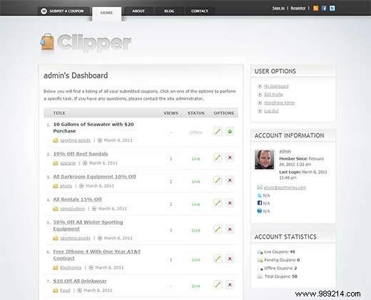Open All Darkroom Equipment 10% Off title
This screenshot has height=300, width=371.
(x=94, y=177)
